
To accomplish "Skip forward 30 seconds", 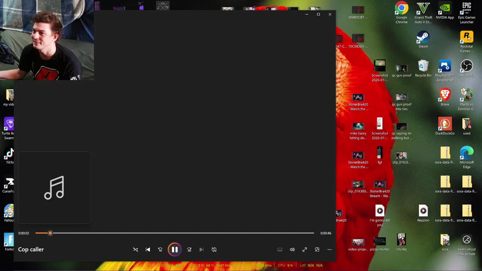I will 189,250.
